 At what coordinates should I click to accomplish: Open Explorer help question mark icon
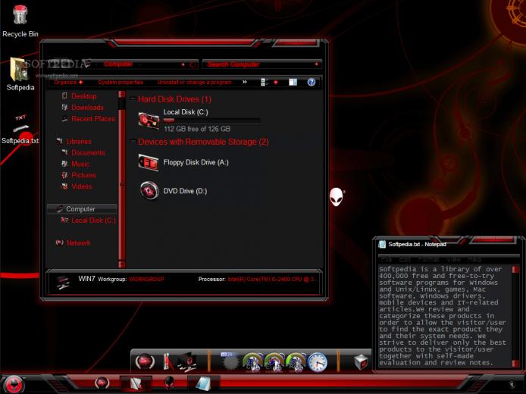[x=312, y=82]
